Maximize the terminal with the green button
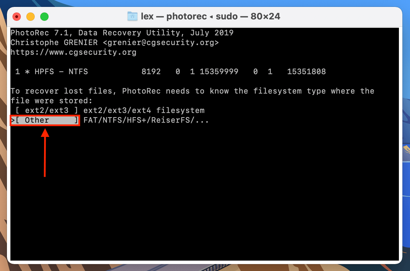Screen dimensions: 410x271 [x=44, y=17]
